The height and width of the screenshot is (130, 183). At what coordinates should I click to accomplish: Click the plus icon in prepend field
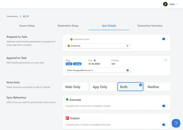pyautogui.click(x=128, y=46)
